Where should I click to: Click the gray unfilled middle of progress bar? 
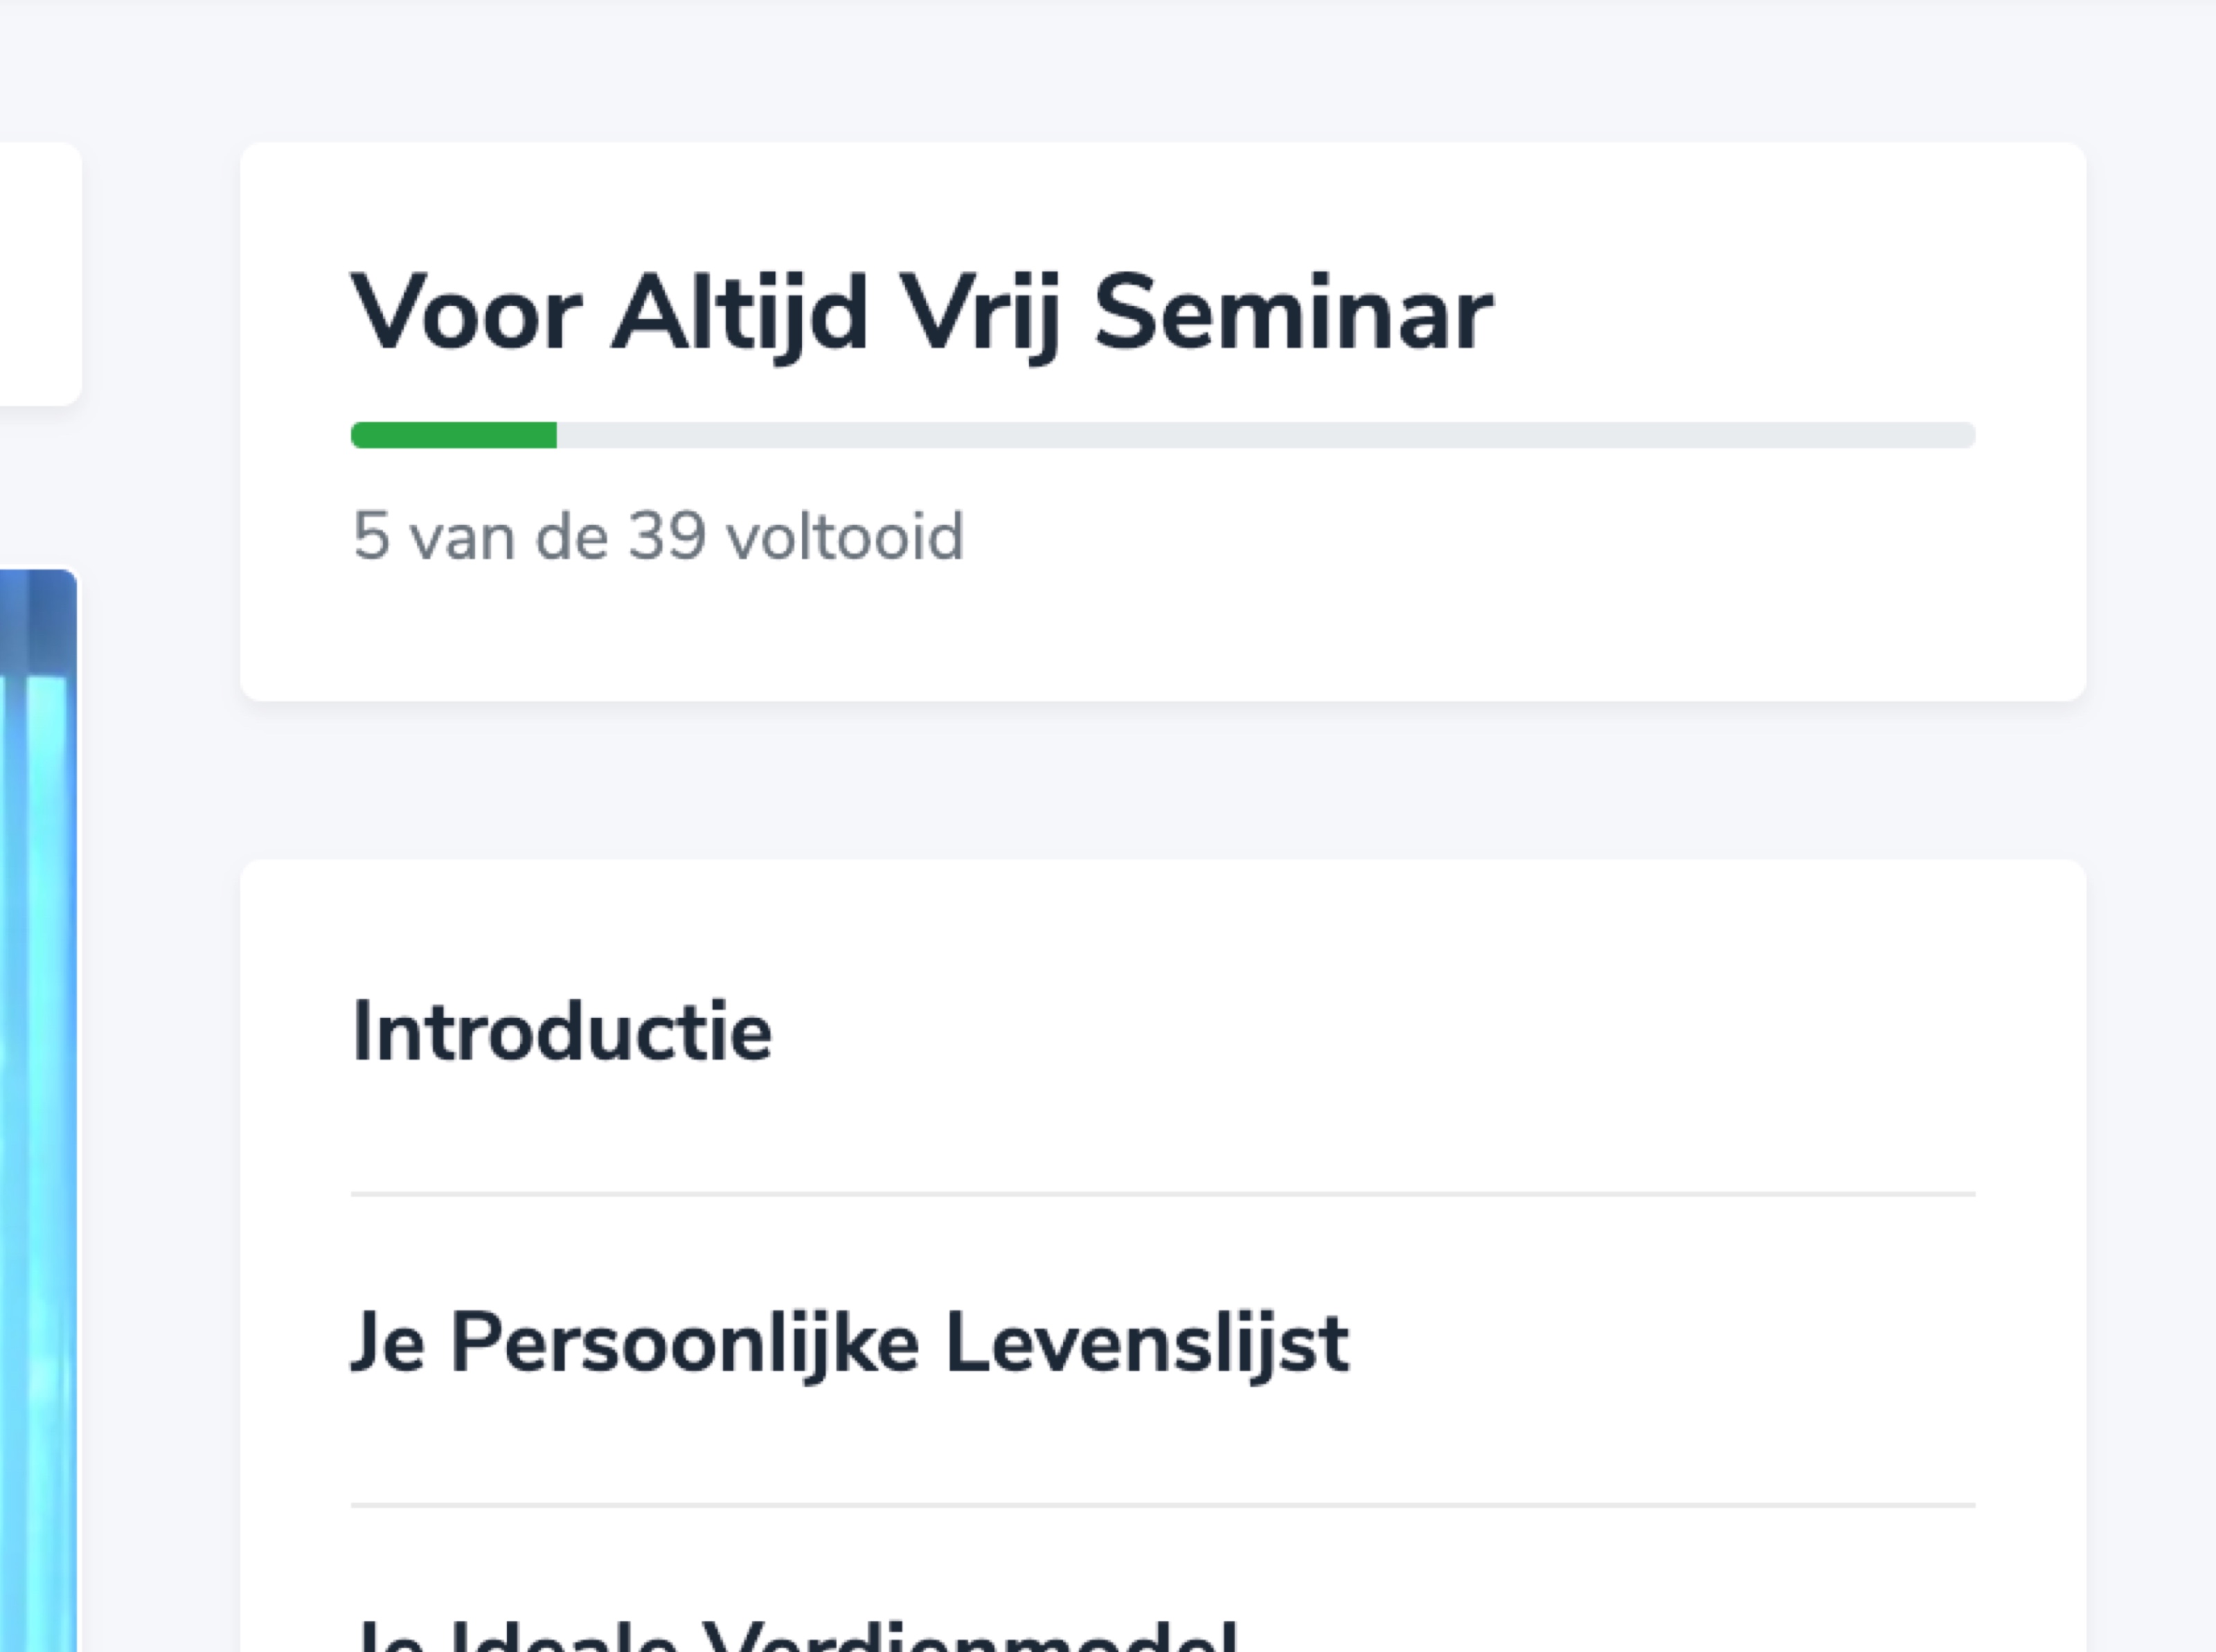1265,435
